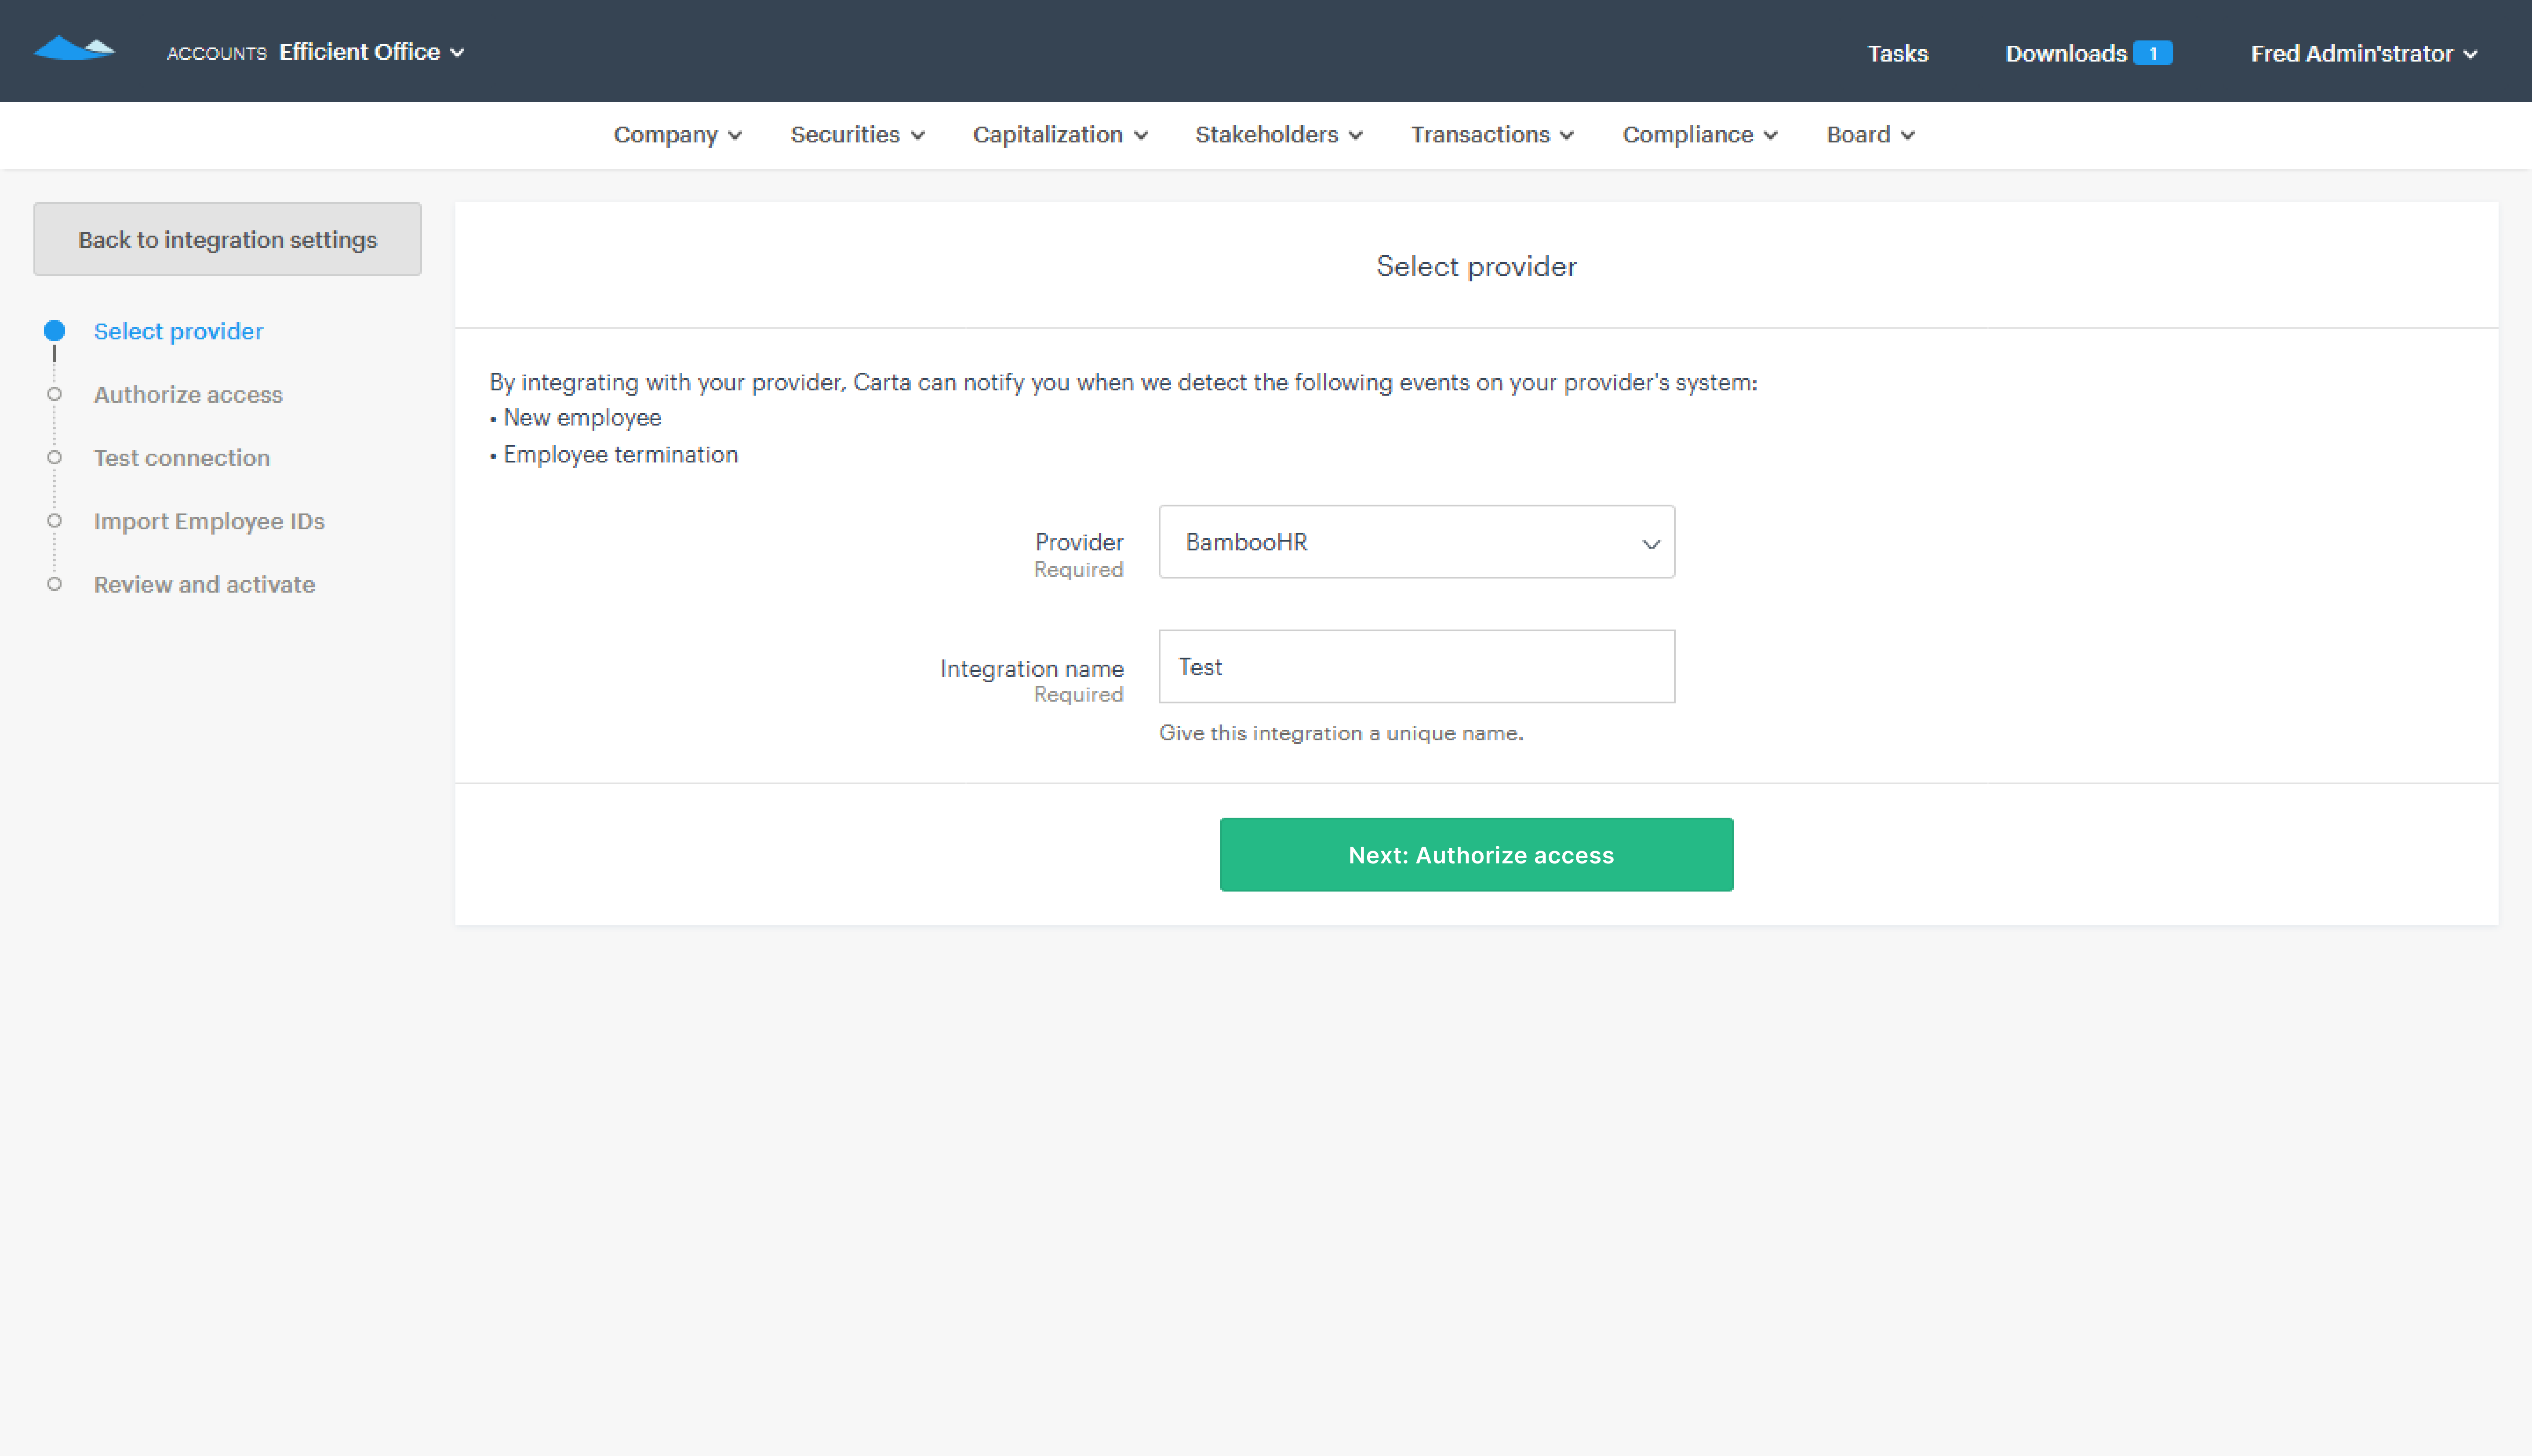The image size is (2532, 1456).
Task: Click the Test connection step circle
Action: pos(54,457)
